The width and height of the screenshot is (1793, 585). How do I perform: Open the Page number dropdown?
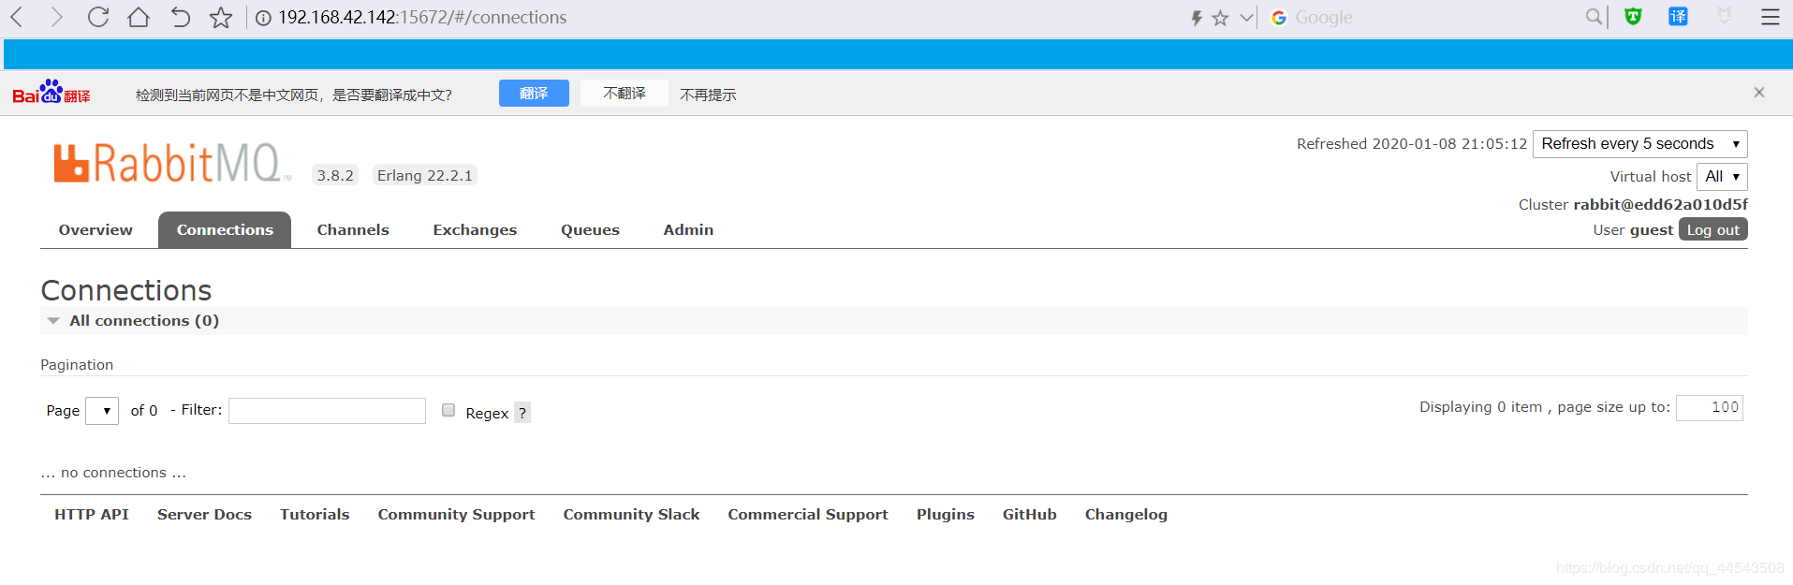point(102,411)
